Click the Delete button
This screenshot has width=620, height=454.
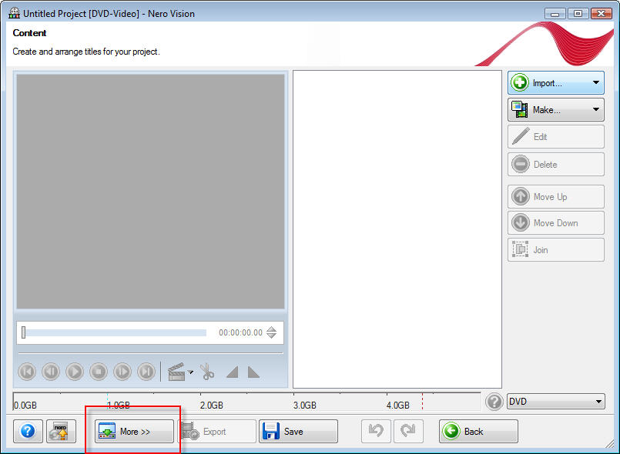[x=555, y=164]
